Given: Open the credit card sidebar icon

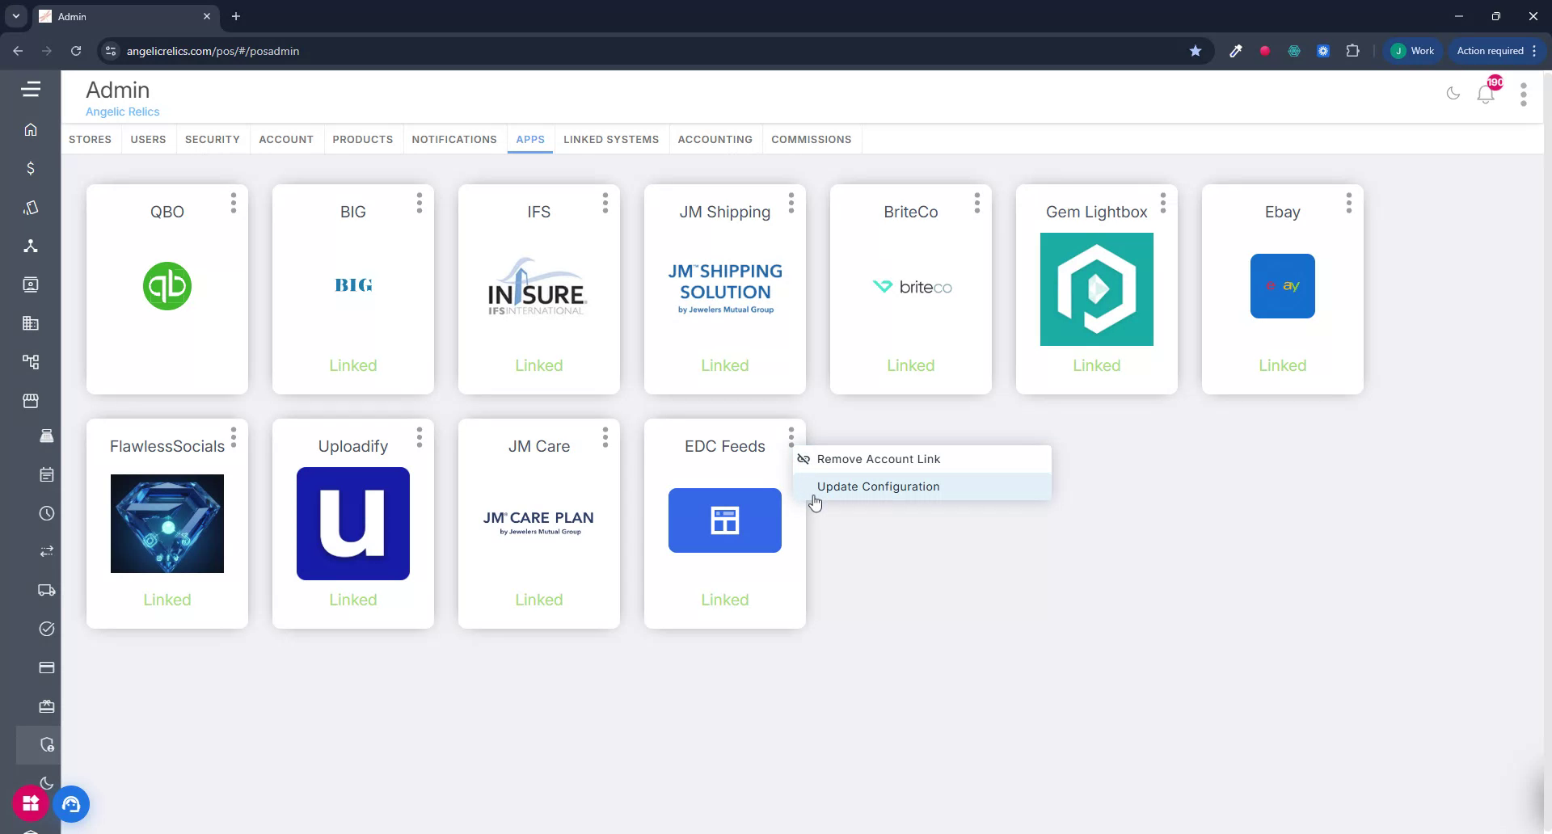Looking at the screenshot, I should tap(47, 668).
